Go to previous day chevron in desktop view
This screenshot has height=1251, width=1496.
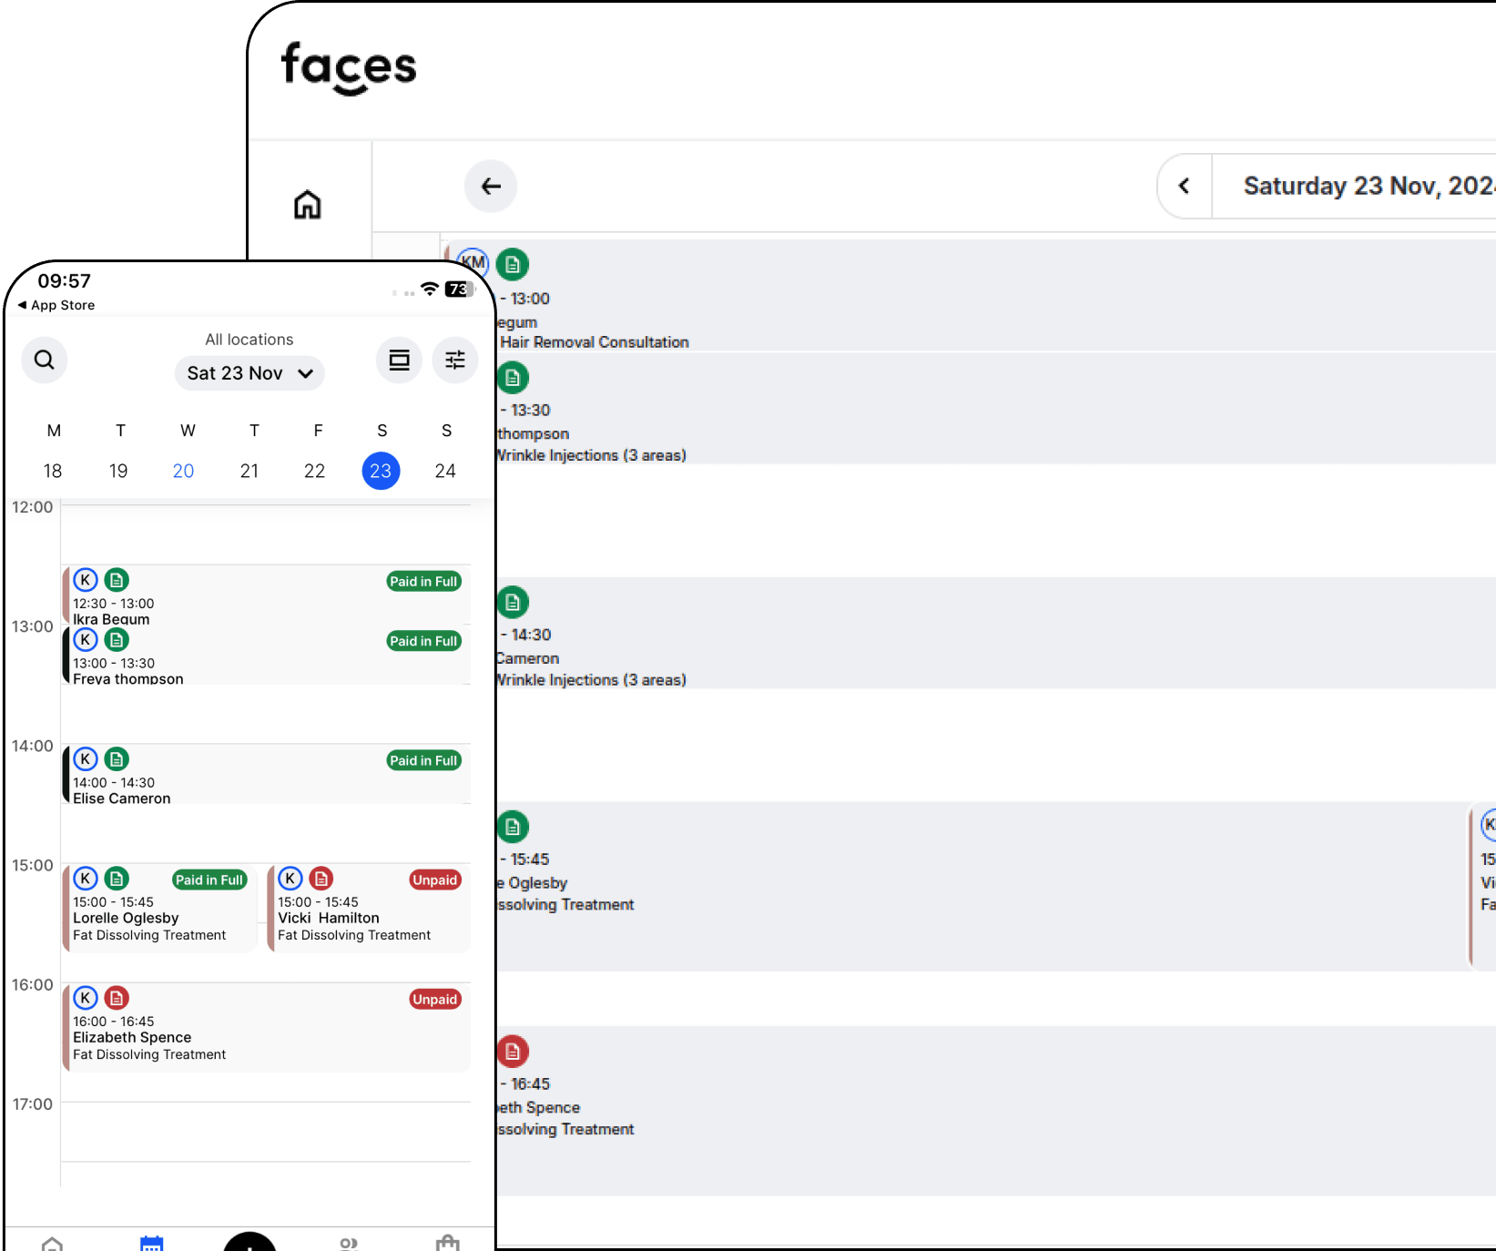1185,187
